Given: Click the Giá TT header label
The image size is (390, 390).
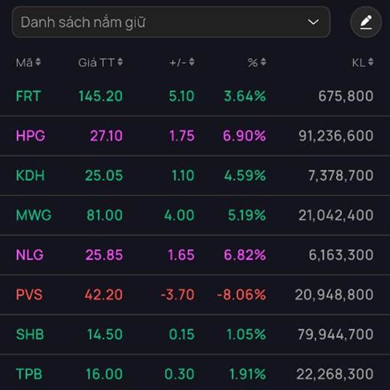Looking at the screenshot, I should [x=96, y=62].
